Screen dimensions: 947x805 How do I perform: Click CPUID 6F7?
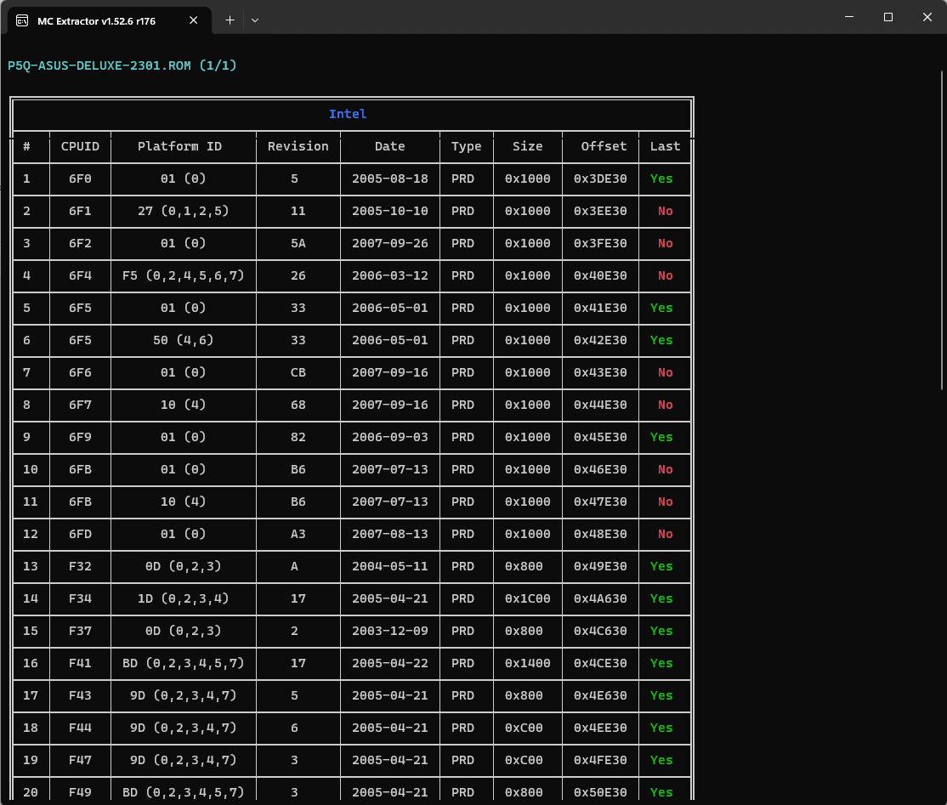[x=80, y=405]
